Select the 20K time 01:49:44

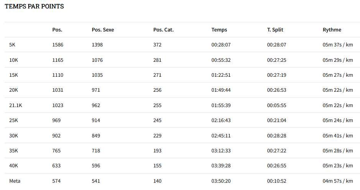click(221, 90)
